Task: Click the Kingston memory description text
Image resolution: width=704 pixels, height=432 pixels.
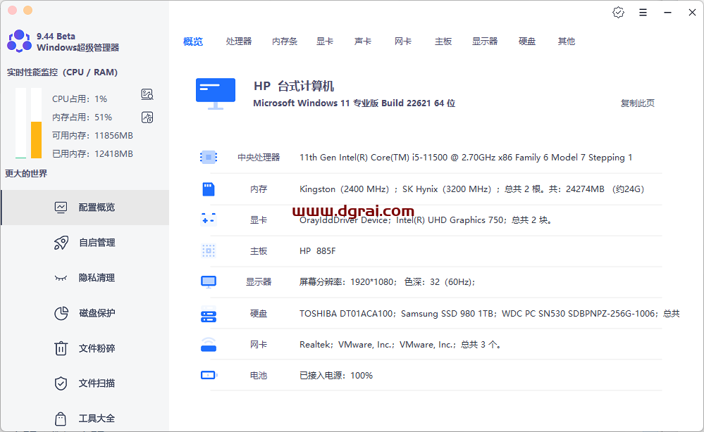Action: click(x=472, y=189)
